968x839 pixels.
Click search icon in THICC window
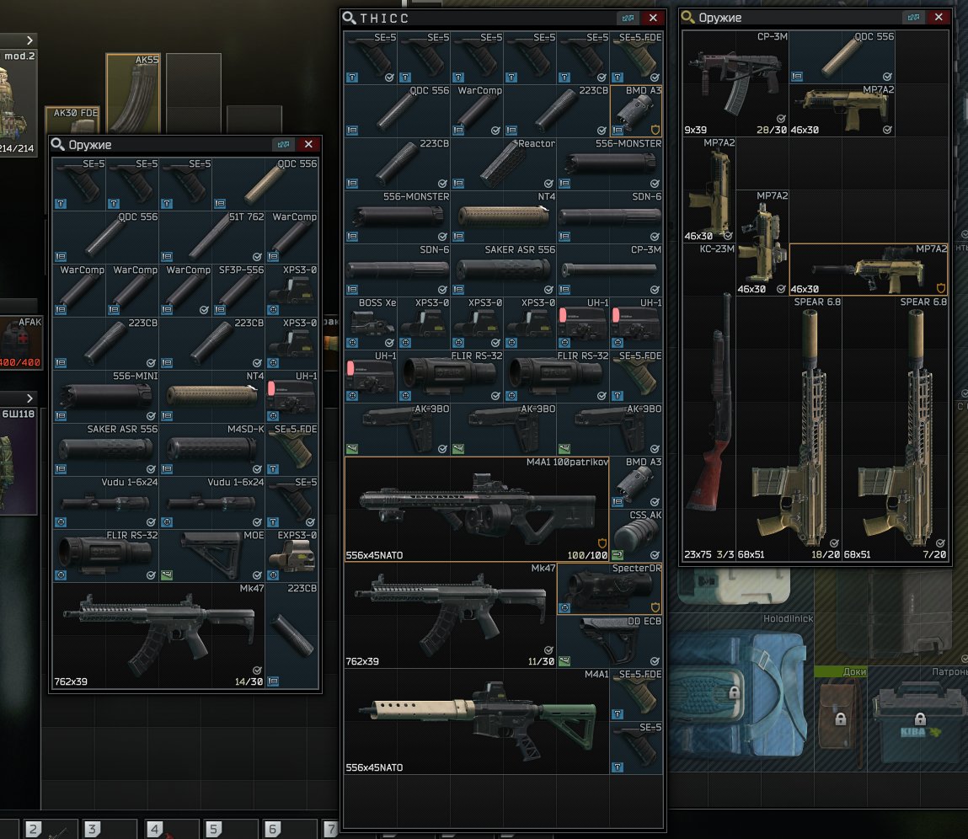(x=350, y=18)
